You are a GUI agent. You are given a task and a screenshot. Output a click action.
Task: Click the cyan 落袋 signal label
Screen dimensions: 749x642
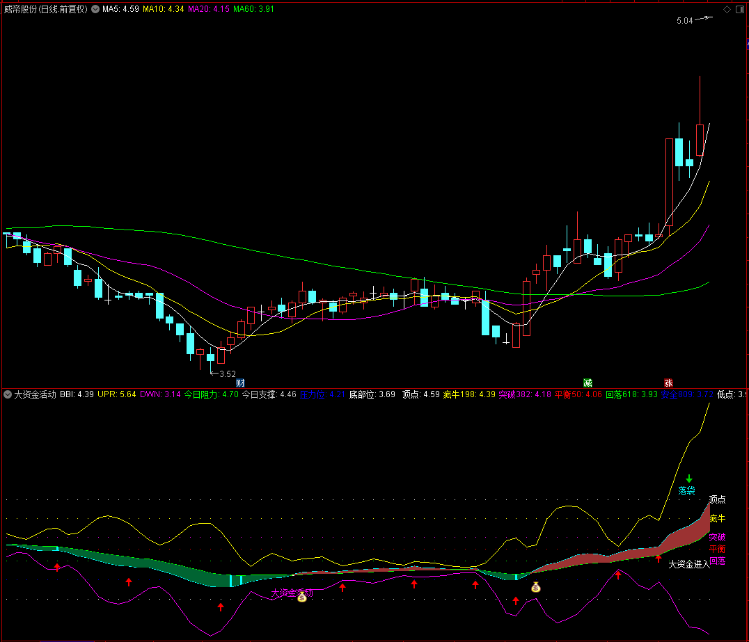pos(687,490)
